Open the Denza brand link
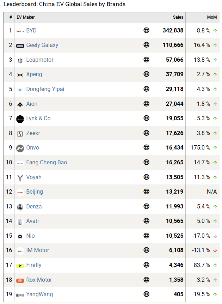 point(34,206)
